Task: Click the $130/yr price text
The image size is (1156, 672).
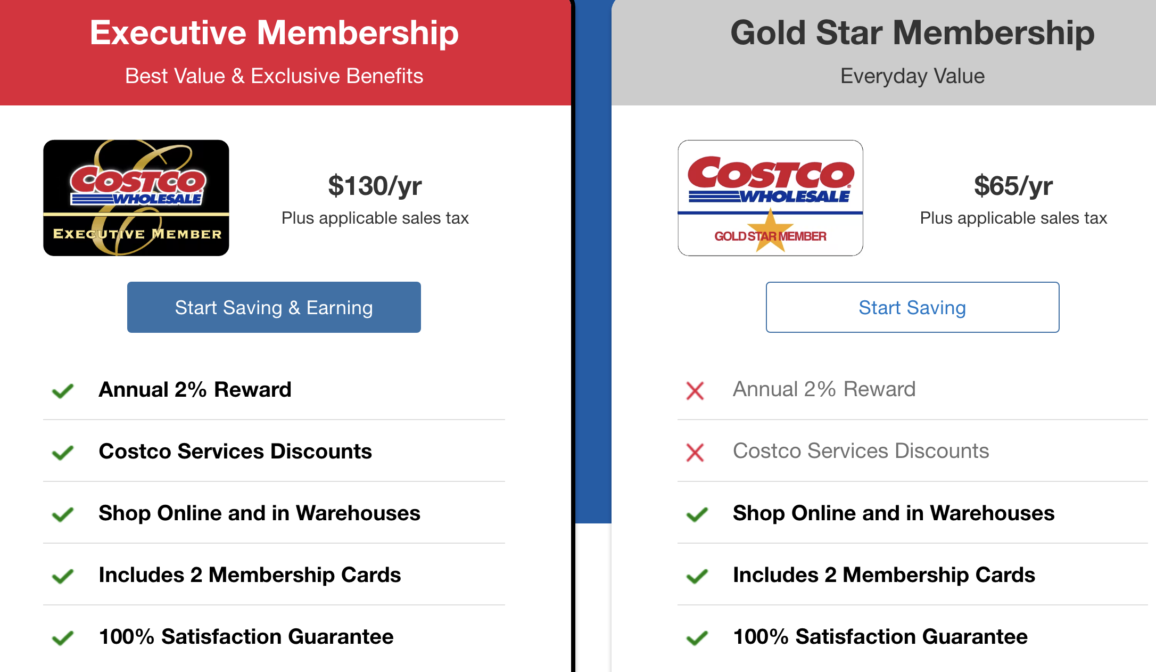Action: (x=375, y=186)
